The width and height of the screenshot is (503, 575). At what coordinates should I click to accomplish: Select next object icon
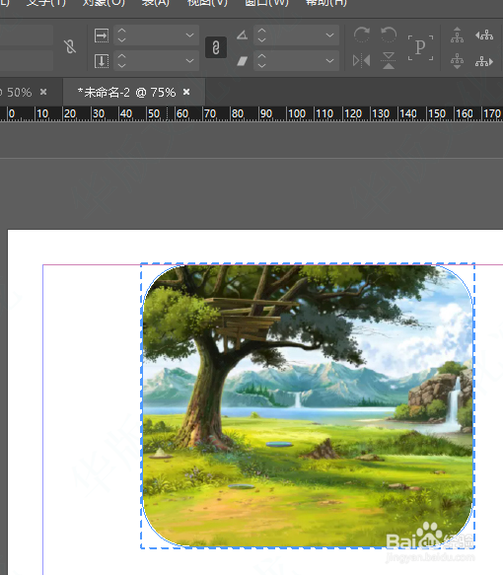coord(484,61)
